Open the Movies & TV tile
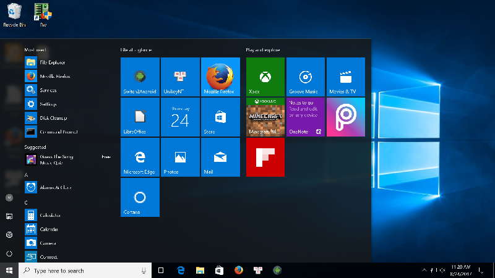 pos(346,77)
